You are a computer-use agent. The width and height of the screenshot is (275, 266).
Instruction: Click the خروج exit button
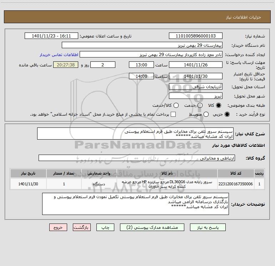(x=58, y=227)
